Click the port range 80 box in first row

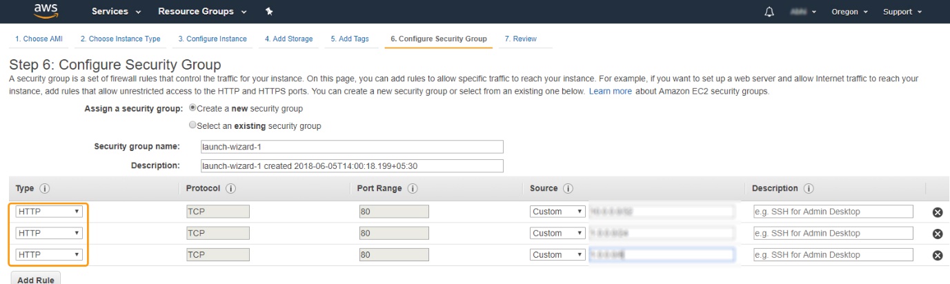pyautogui.click(x=393, y=212)
